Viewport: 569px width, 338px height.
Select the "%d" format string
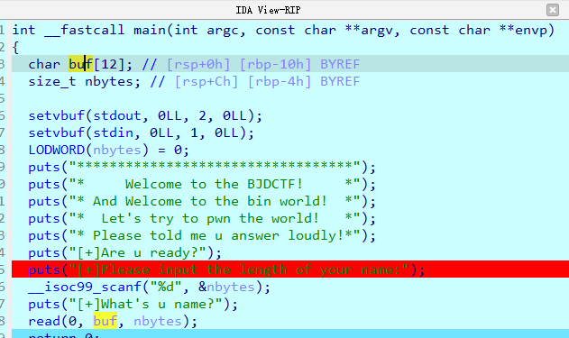(x=161, y=287)
